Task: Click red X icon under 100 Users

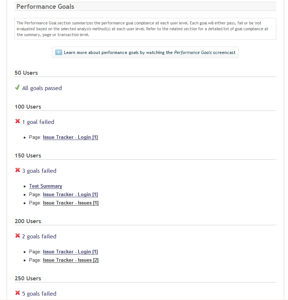Action: (17, 121)
